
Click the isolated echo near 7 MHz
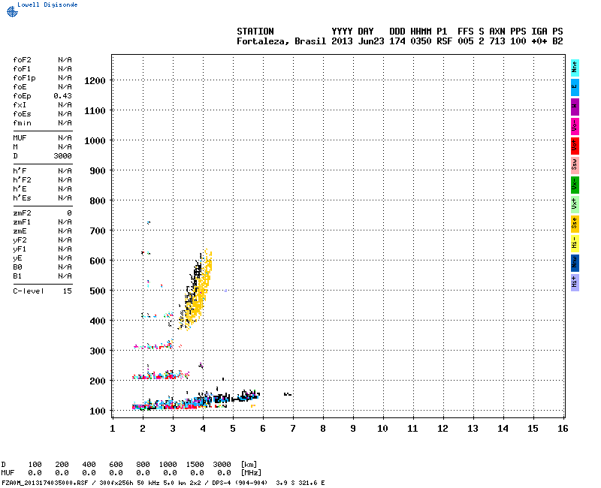coord(288,394)
